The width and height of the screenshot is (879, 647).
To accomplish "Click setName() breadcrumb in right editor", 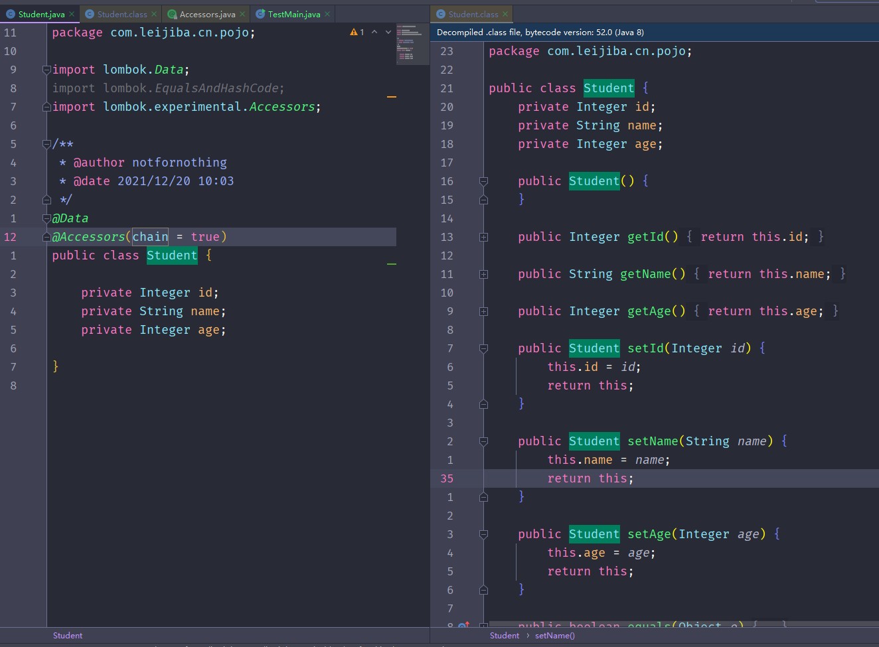I will point(555,636).
